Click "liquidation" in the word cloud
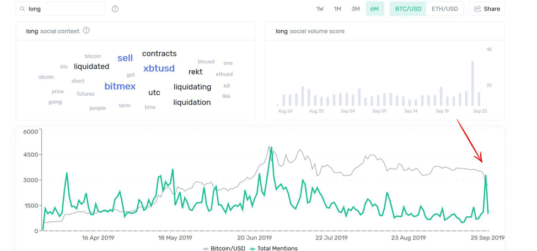This screenshot has height=251, width=537. (x=192, y=102)
